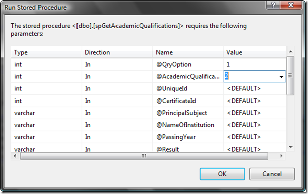
Task: Click the varchar type cell of @PrincipalSubject
Action: coord(47,113)
